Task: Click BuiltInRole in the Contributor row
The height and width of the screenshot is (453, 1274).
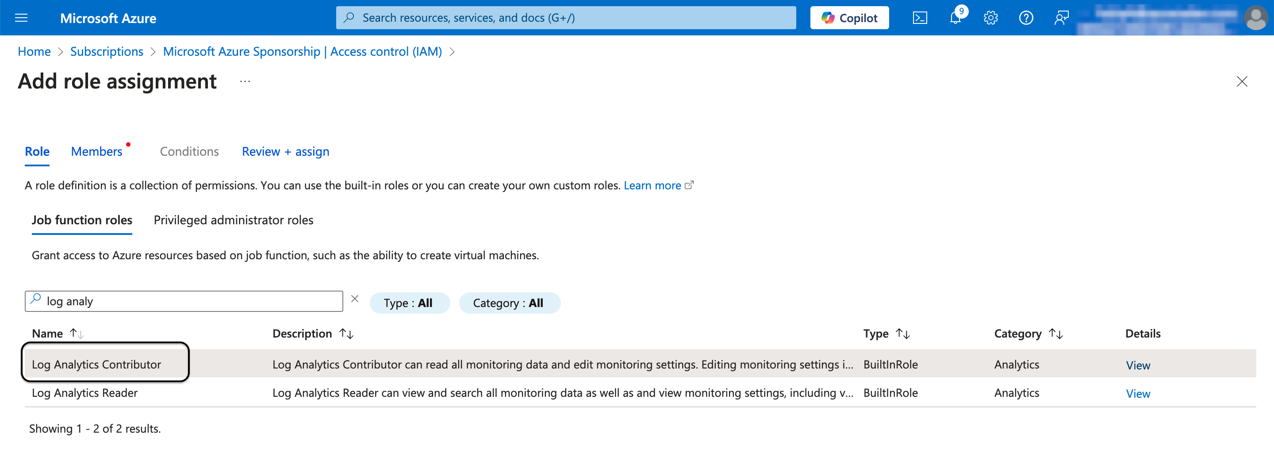Action: [x=890, y=365]
